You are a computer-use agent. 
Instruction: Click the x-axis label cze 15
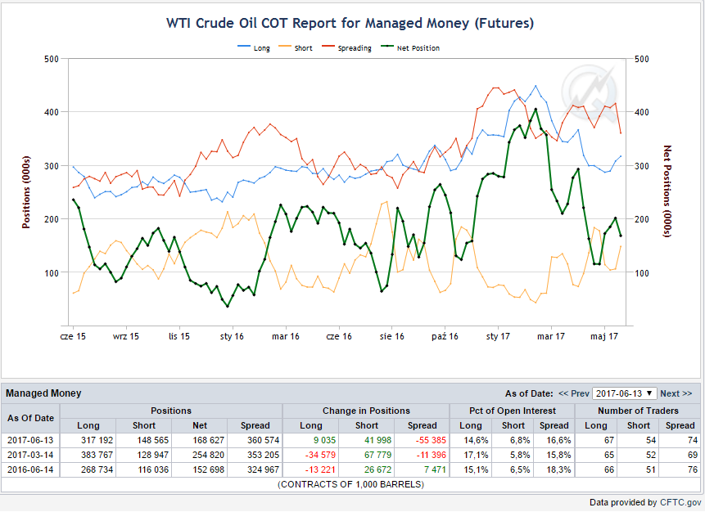(73, 336)
